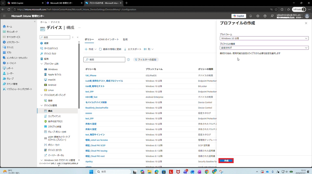
Task: Open エクスプローラー in left navigation
Action: pyautogui.click(x=11, y=42)
